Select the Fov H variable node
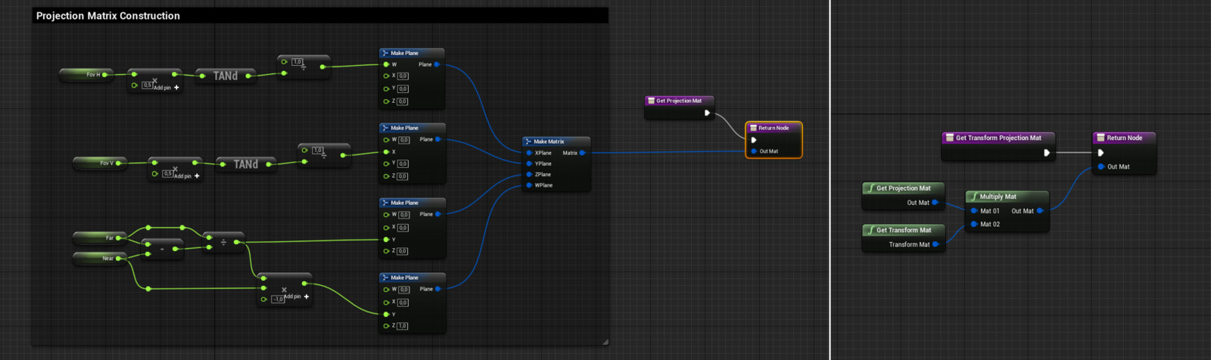This screenshot has height=360, width=1211. tap(86, 75)
